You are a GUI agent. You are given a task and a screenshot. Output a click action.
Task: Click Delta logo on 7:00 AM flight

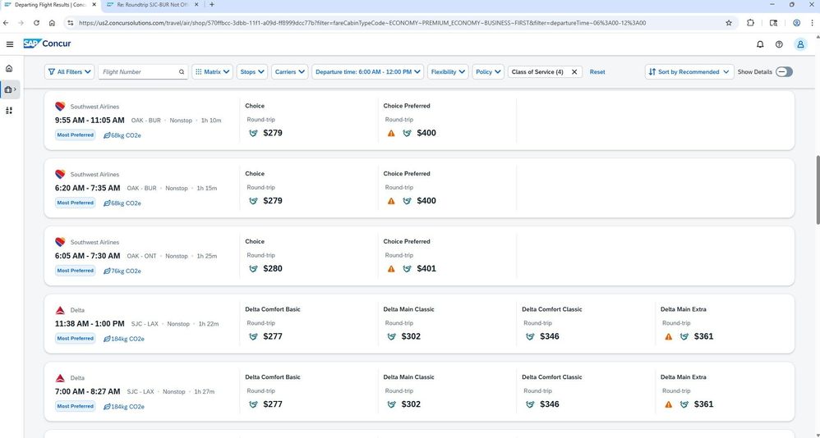60,378
